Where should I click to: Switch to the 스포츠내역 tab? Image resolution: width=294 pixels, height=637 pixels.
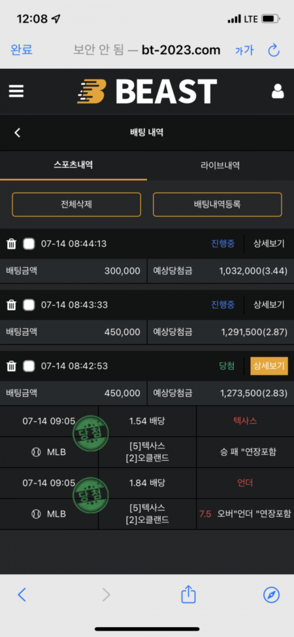click(x=73, y=166)
